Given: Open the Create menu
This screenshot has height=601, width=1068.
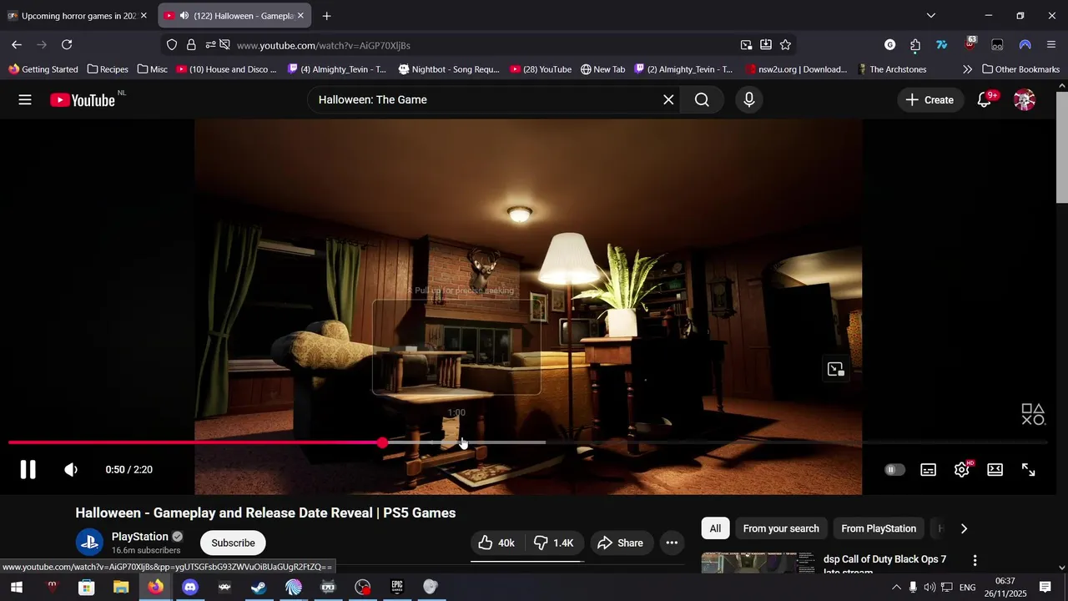Looking at the screenshot, I should (930, 100).
